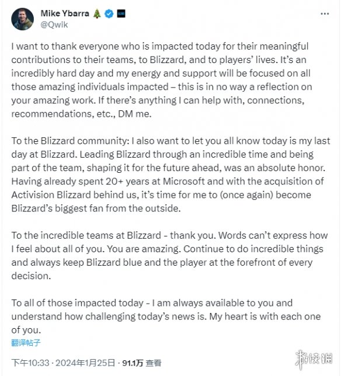This screenshot has height=376, width=341.
Task: Open Mike Ybarra's profile avatar
Action: pos(23,19)
